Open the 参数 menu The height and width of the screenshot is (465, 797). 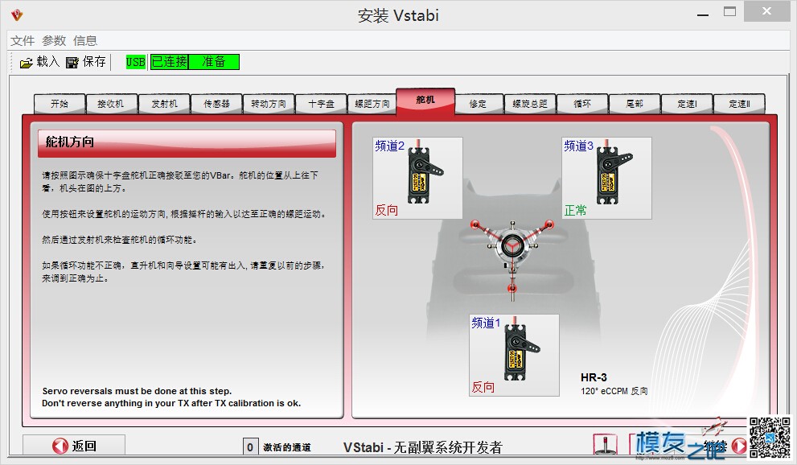(54, 41)
